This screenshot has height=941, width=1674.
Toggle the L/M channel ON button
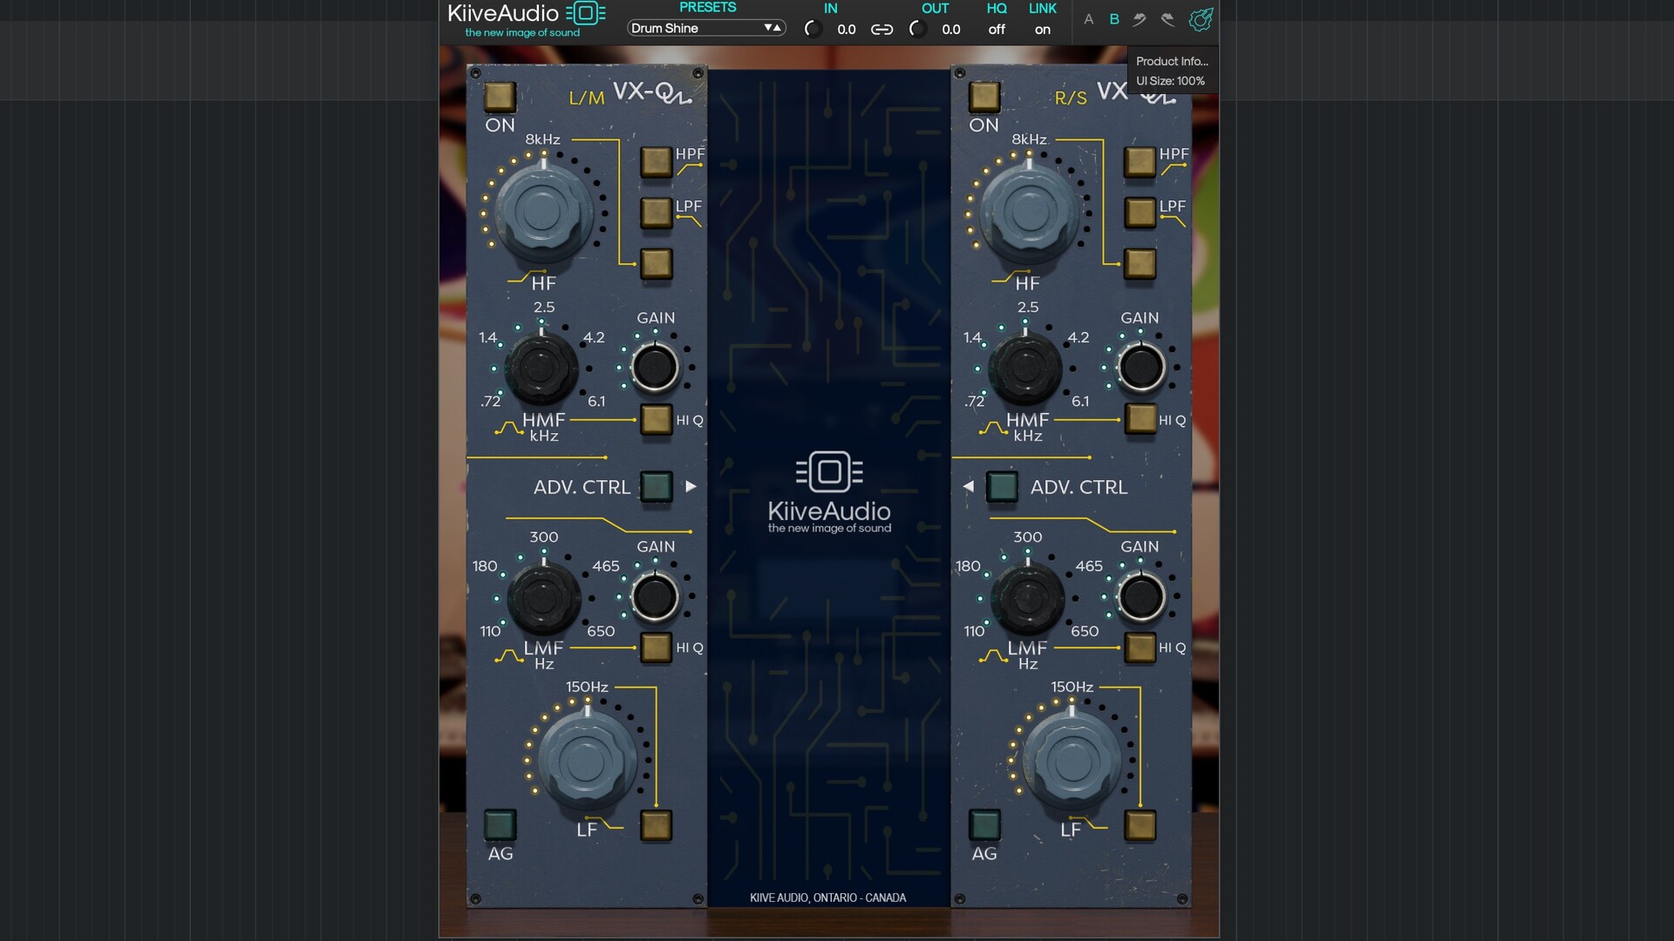(500, 97)
